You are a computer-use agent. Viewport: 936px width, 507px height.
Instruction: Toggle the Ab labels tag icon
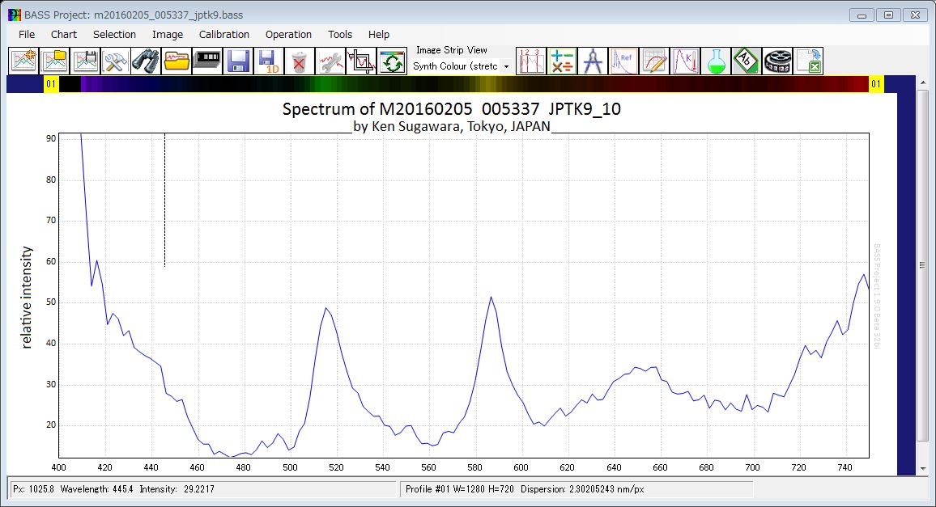[747, 61]
